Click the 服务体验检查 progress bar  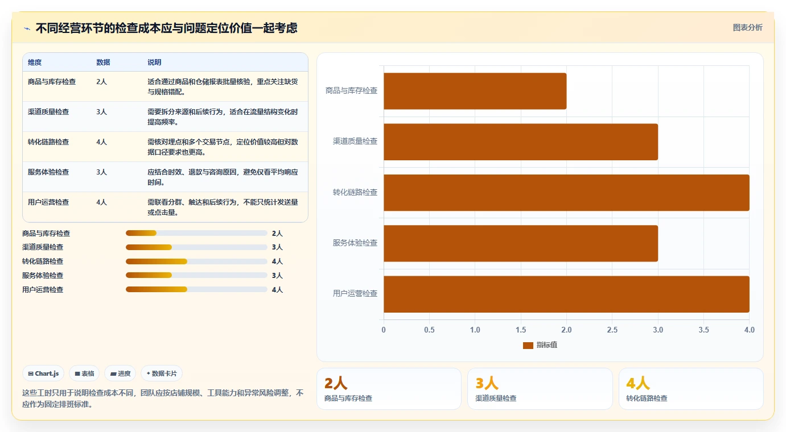coord(196,275)
